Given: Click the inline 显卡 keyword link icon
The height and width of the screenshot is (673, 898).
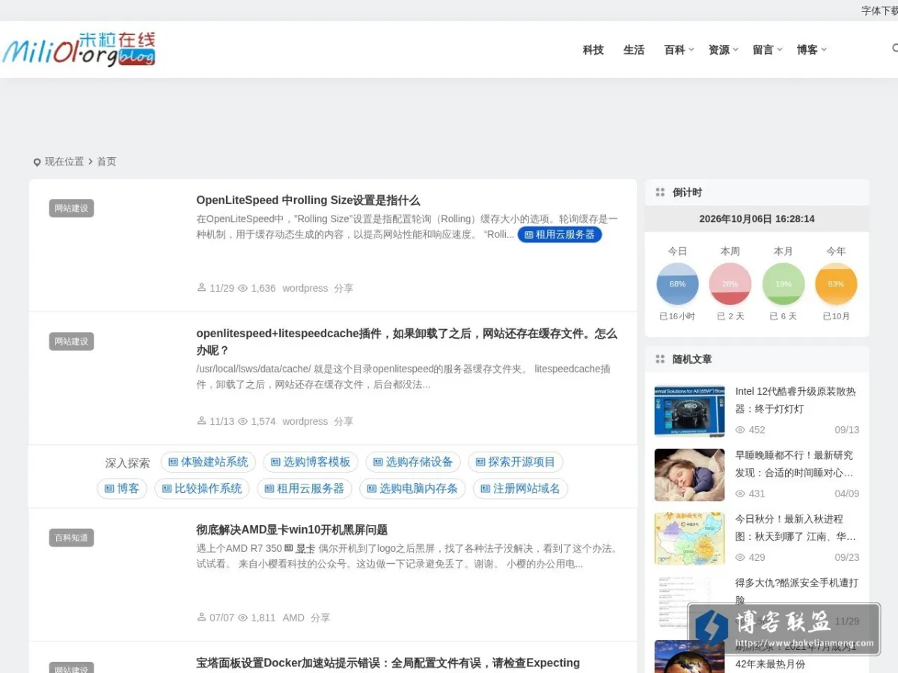Looking at the screenshot, I should tap(289, 548).
